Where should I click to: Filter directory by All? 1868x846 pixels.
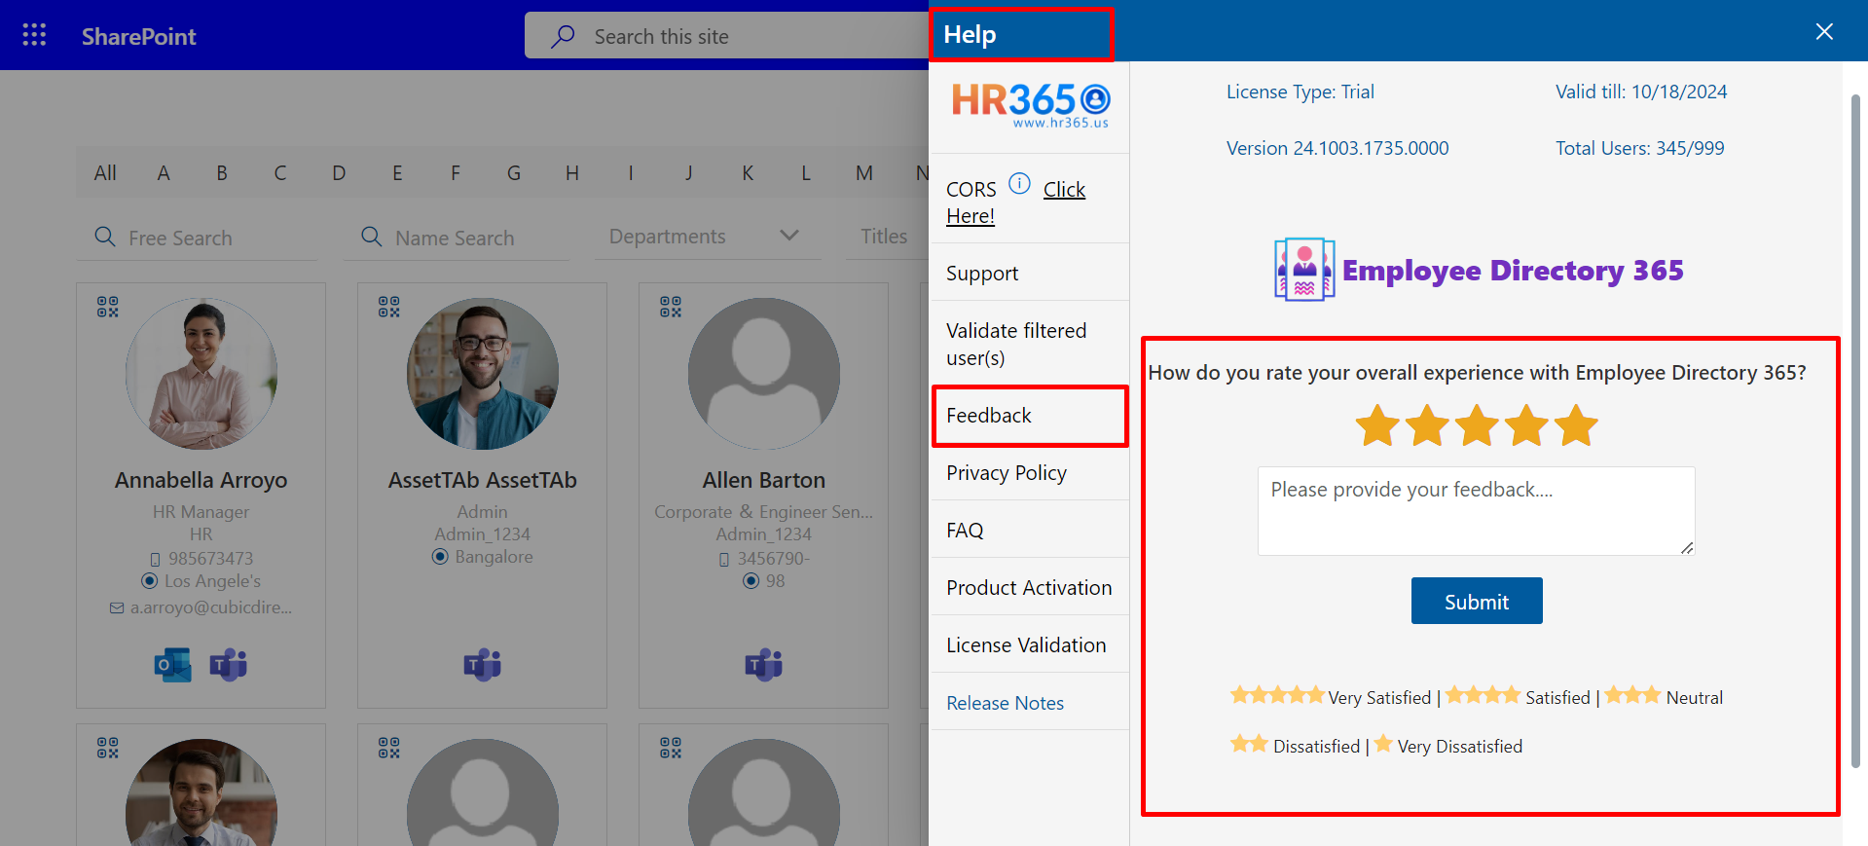pos(105,173)
